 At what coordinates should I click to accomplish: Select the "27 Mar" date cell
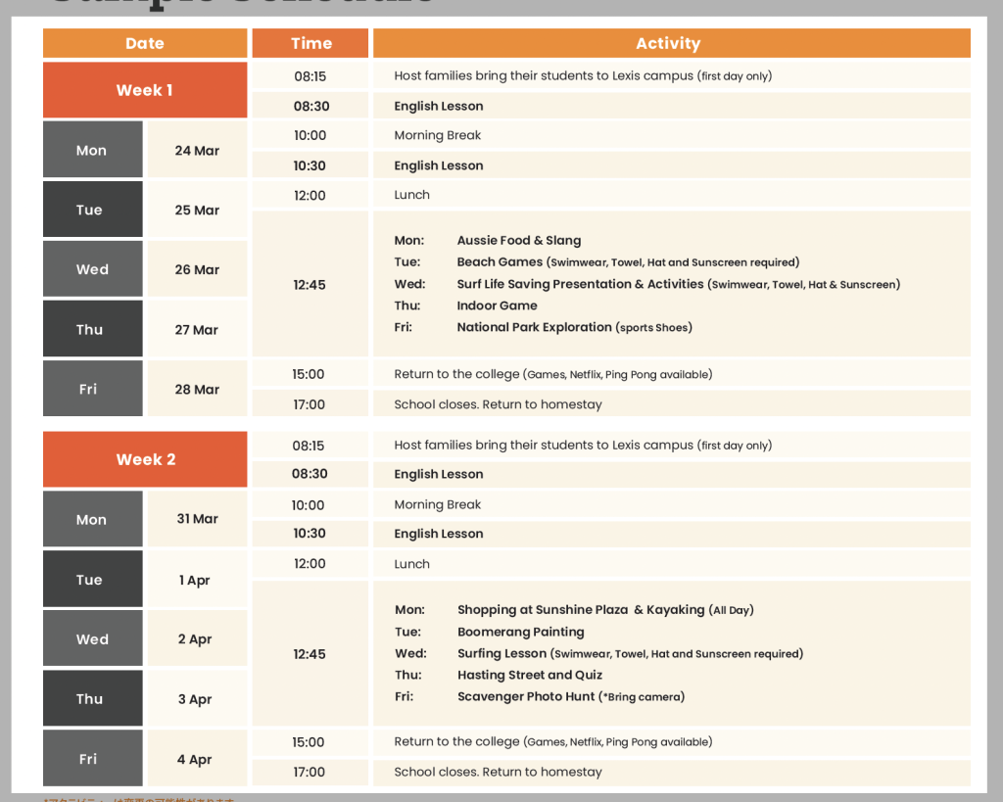click(x=197, y=329)
